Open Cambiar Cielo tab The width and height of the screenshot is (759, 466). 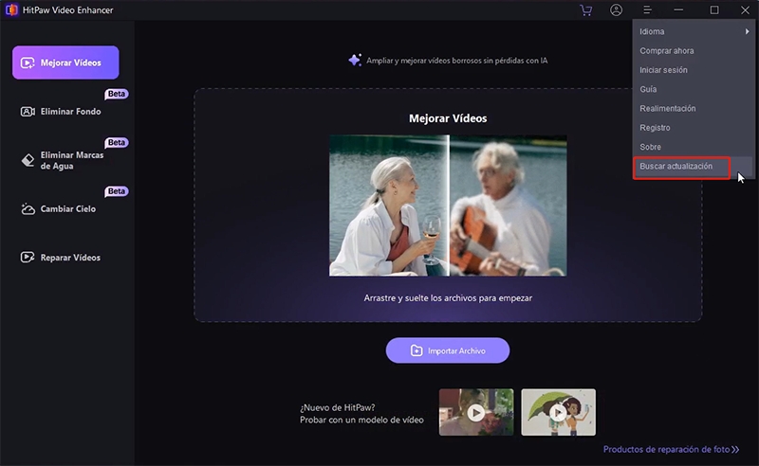pos(65,208)
